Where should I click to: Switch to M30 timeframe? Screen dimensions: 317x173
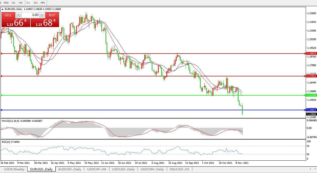coord(6,3)
